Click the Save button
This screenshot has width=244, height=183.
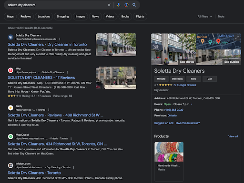click(193, 79)
